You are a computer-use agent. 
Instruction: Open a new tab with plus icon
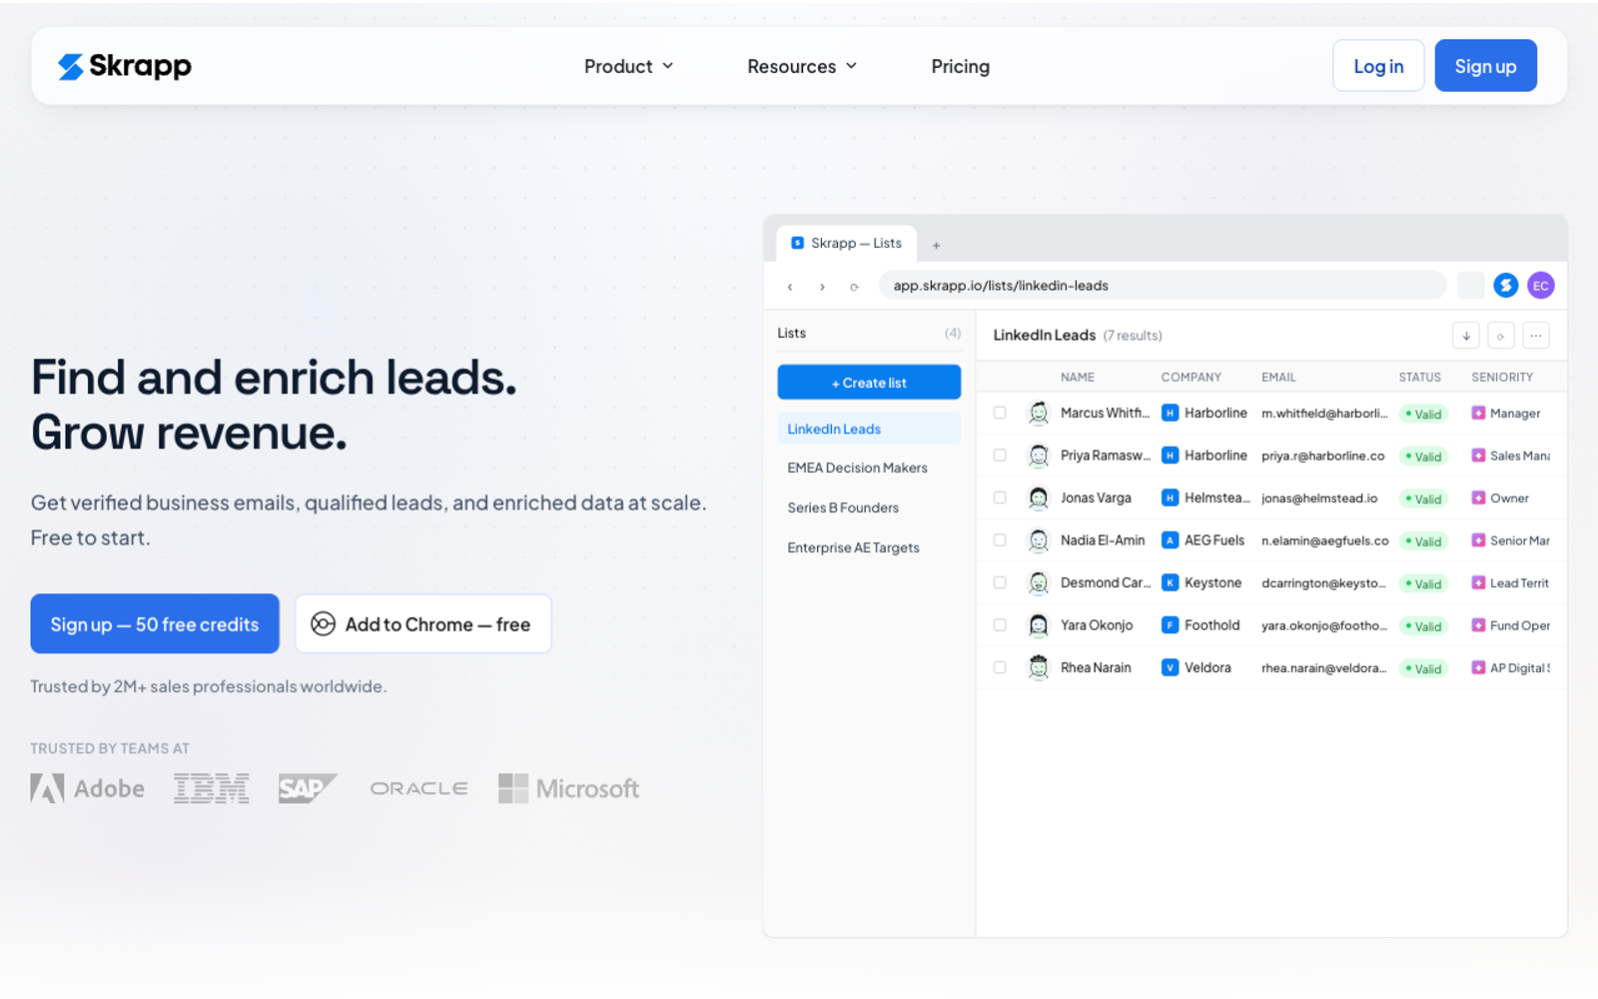(x=936, y=245)
